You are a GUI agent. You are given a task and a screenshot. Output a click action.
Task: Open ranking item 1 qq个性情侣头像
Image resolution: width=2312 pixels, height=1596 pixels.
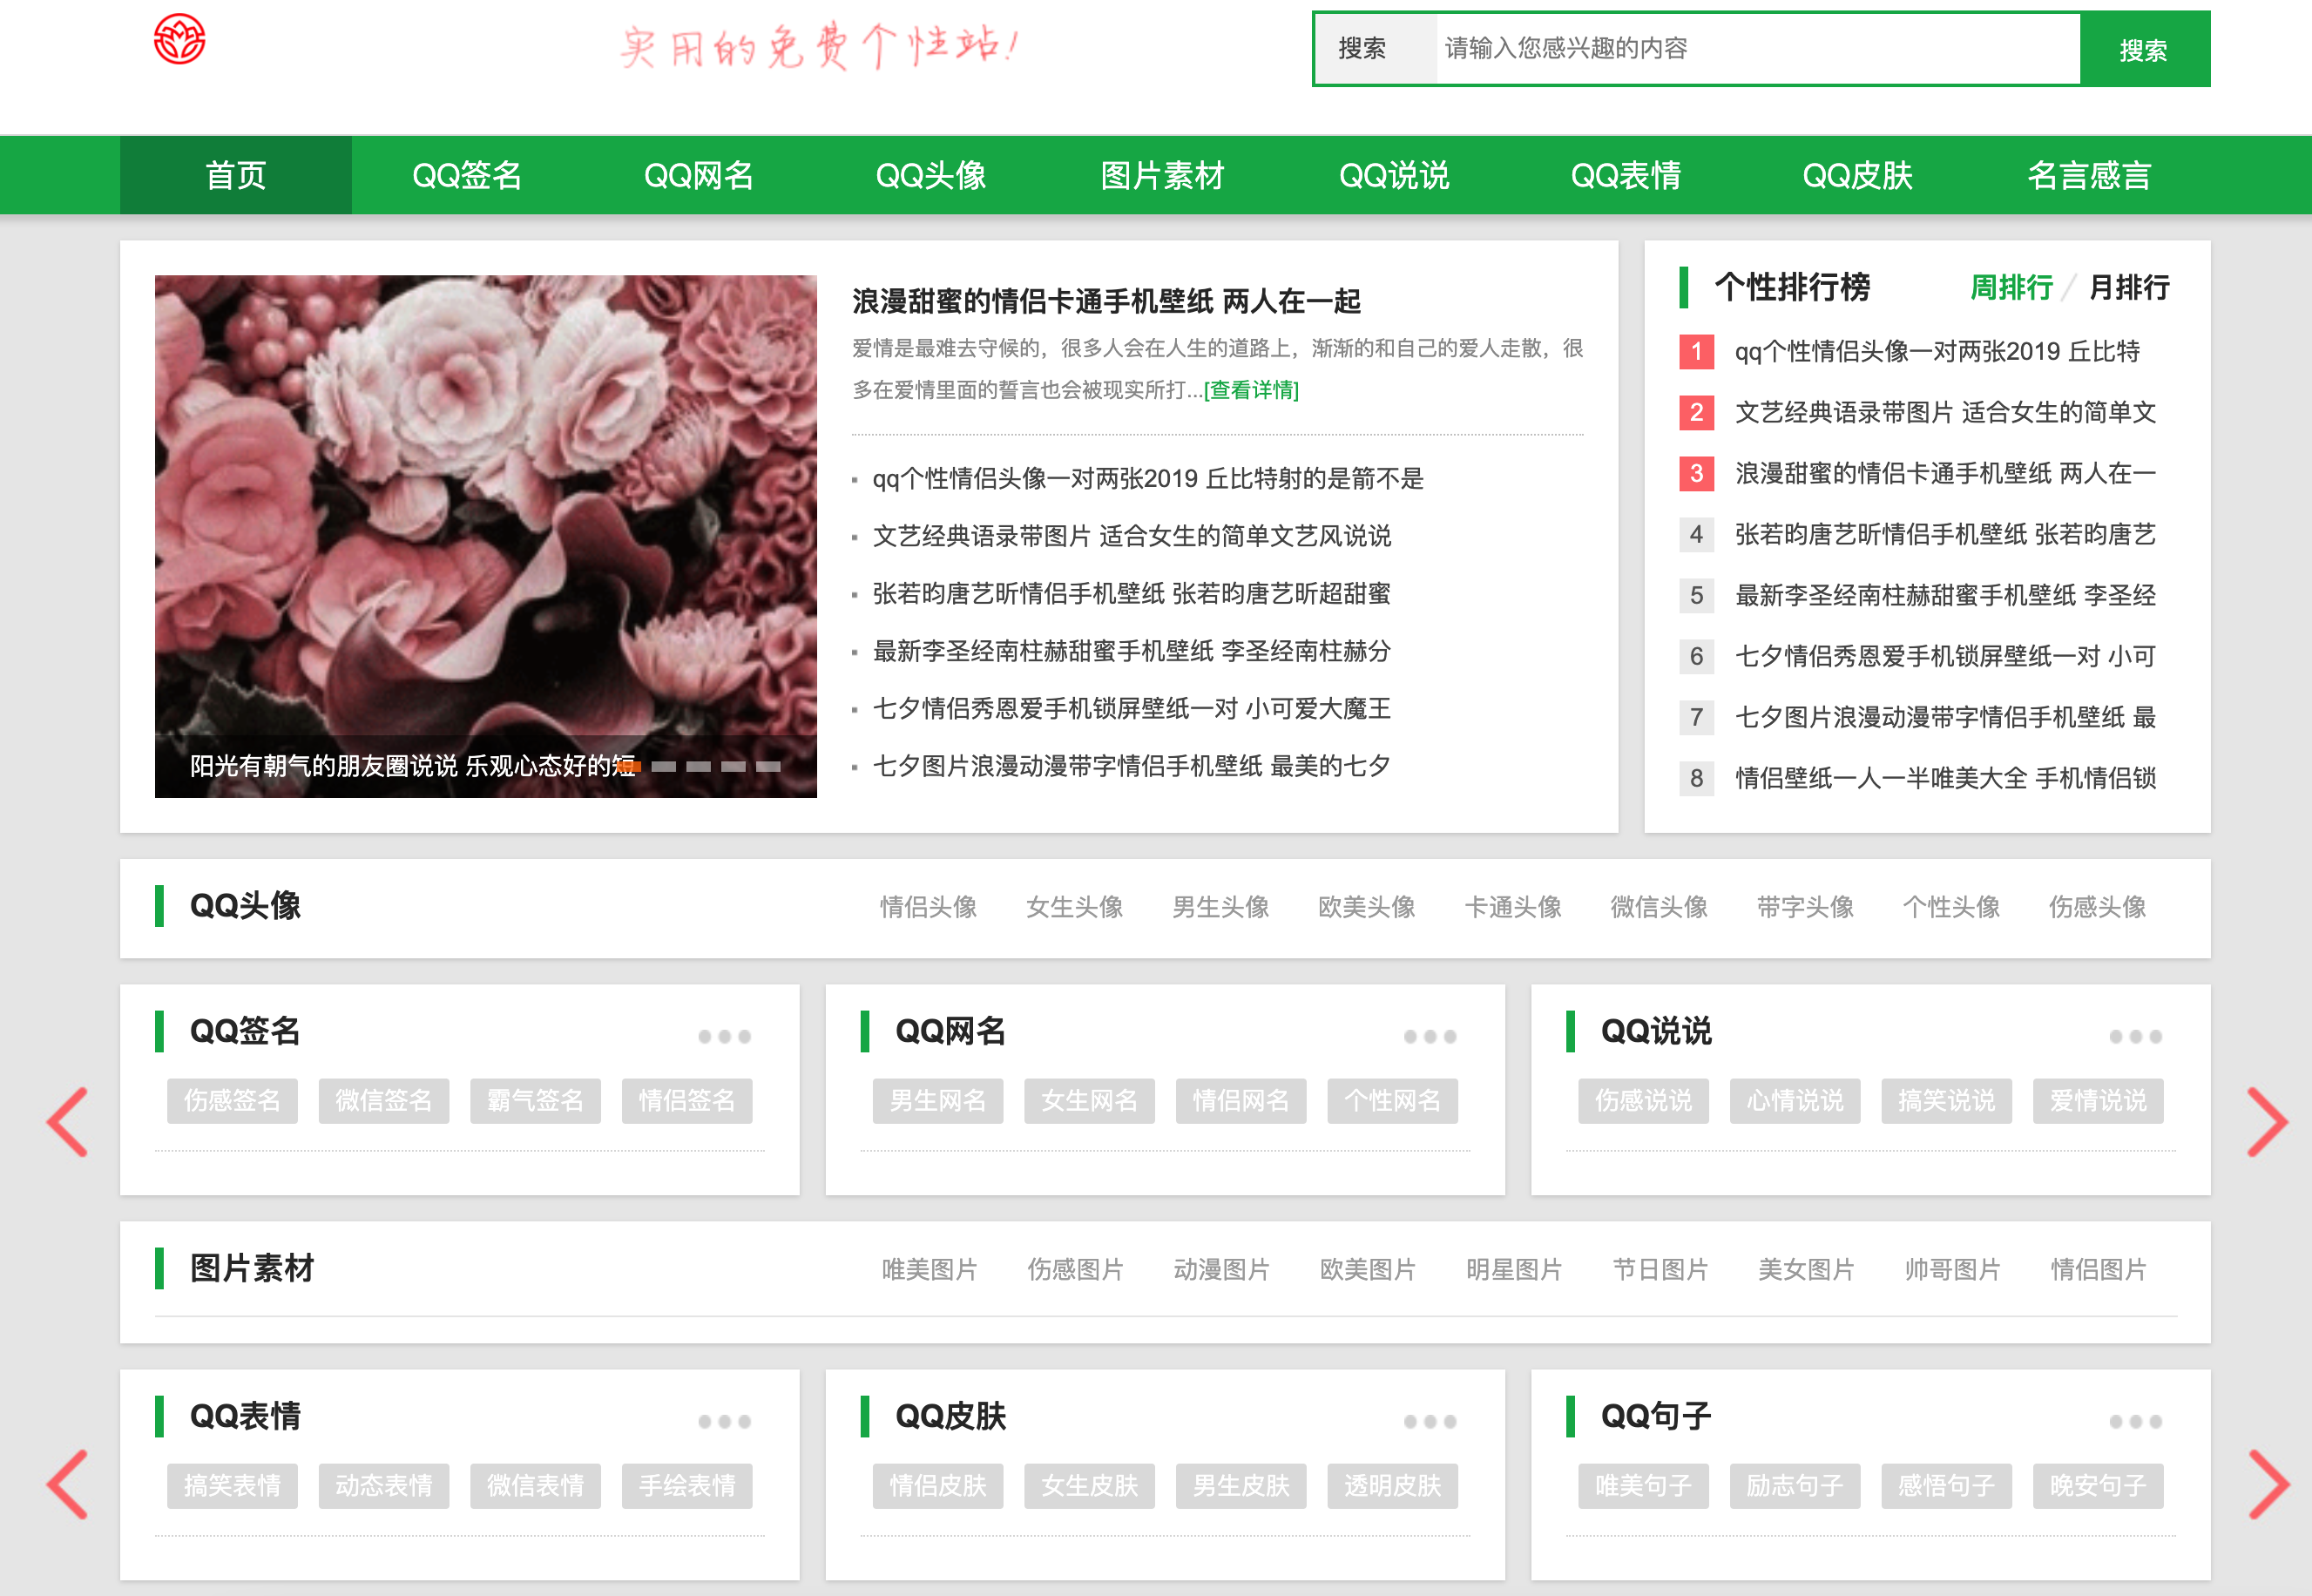click(1937, 351)
